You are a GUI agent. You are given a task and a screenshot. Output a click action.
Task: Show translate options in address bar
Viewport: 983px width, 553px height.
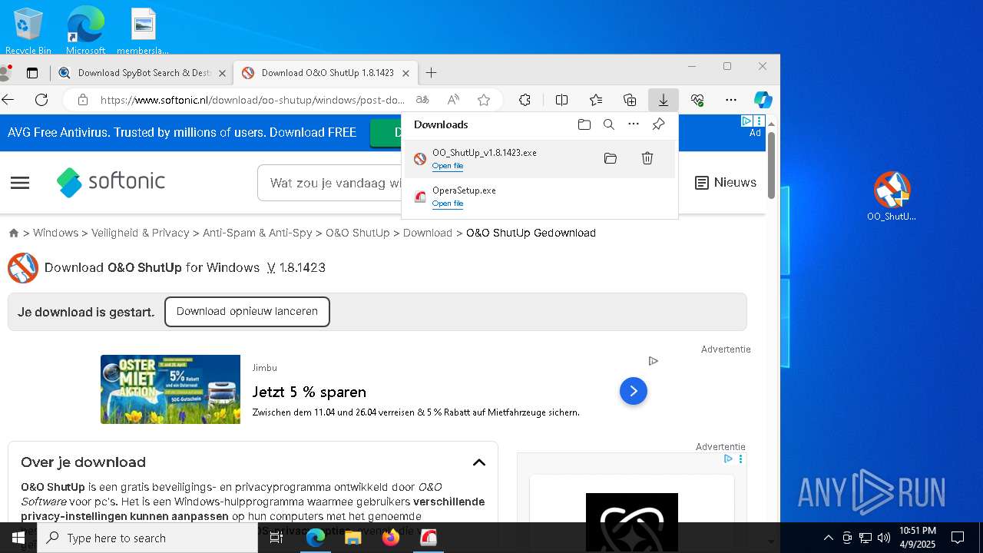pyautogui.click(x=422, y=100)
